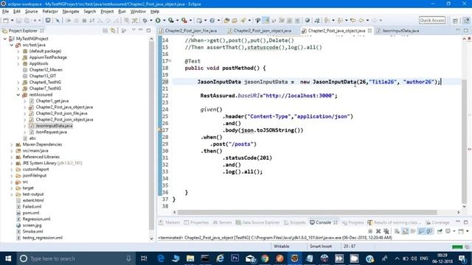Open the Source menu

31,12
